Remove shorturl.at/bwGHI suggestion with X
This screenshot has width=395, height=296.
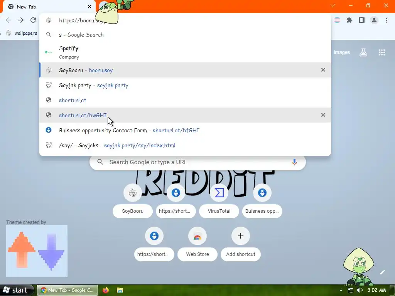[x=323, y=115]
